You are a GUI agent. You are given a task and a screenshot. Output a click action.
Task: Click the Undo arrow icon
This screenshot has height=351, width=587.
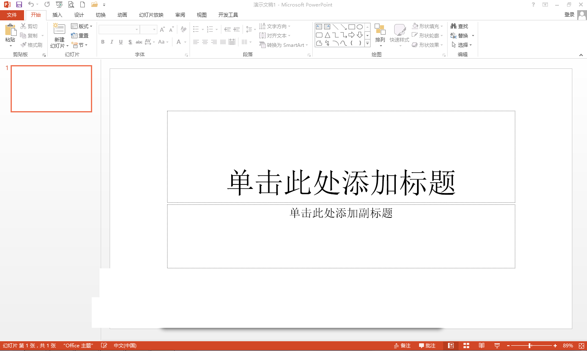point(31,4)
